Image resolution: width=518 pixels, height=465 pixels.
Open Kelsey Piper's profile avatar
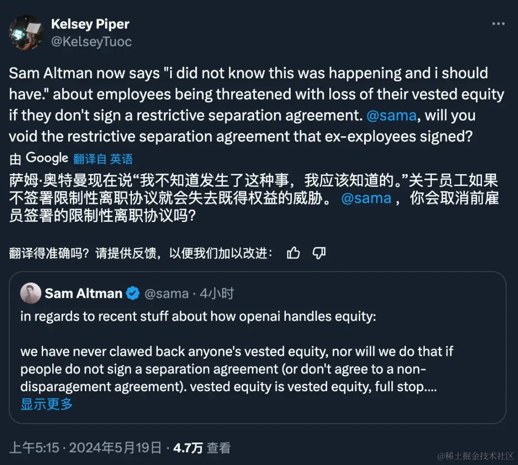pos(26,33)
